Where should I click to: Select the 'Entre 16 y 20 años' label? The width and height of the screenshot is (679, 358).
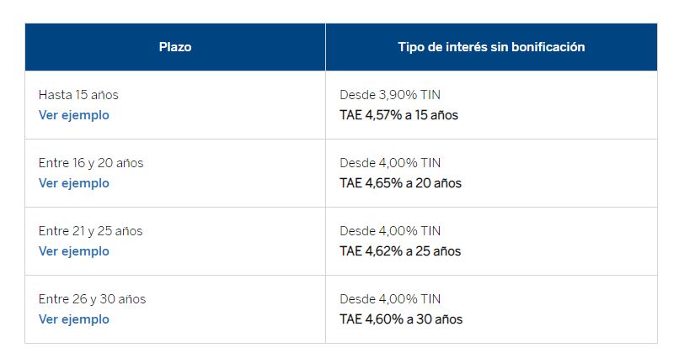(x=91, y=163)
